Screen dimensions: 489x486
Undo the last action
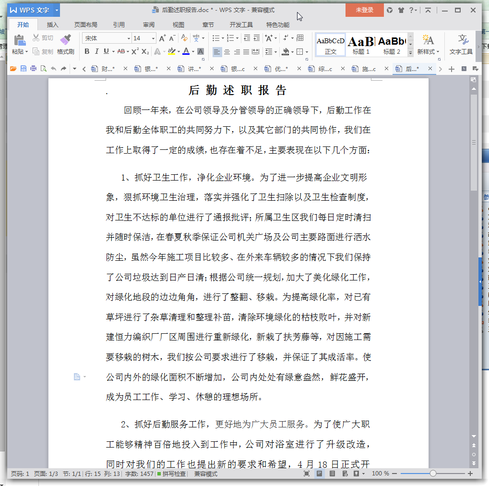(54, 69)
